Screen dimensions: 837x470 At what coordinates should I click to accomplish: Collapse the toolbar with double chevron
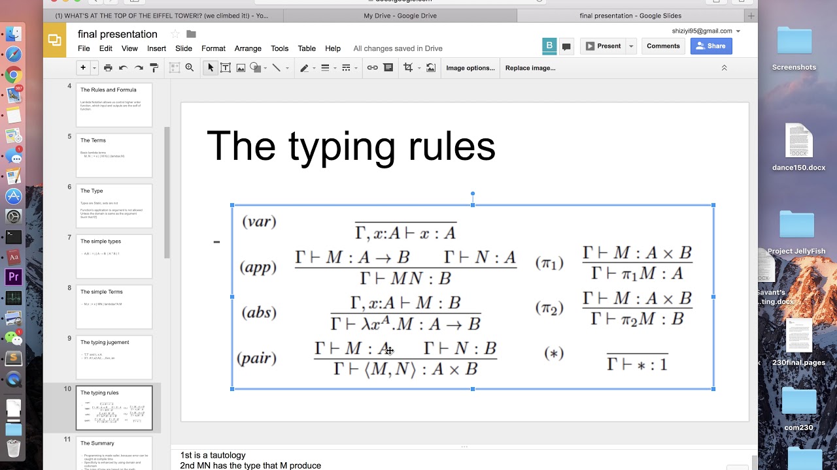724,68
